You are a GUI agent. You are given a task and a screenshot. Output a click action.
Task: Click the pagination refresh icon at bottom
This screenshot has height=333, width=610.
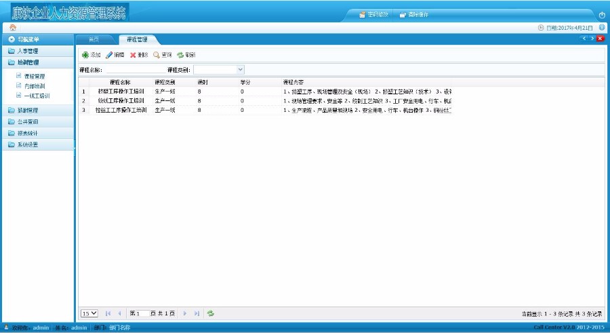point(211,313)
